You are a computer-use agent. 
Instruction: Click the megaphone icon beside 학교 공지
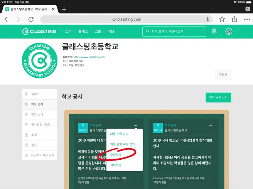coord(26,104)
